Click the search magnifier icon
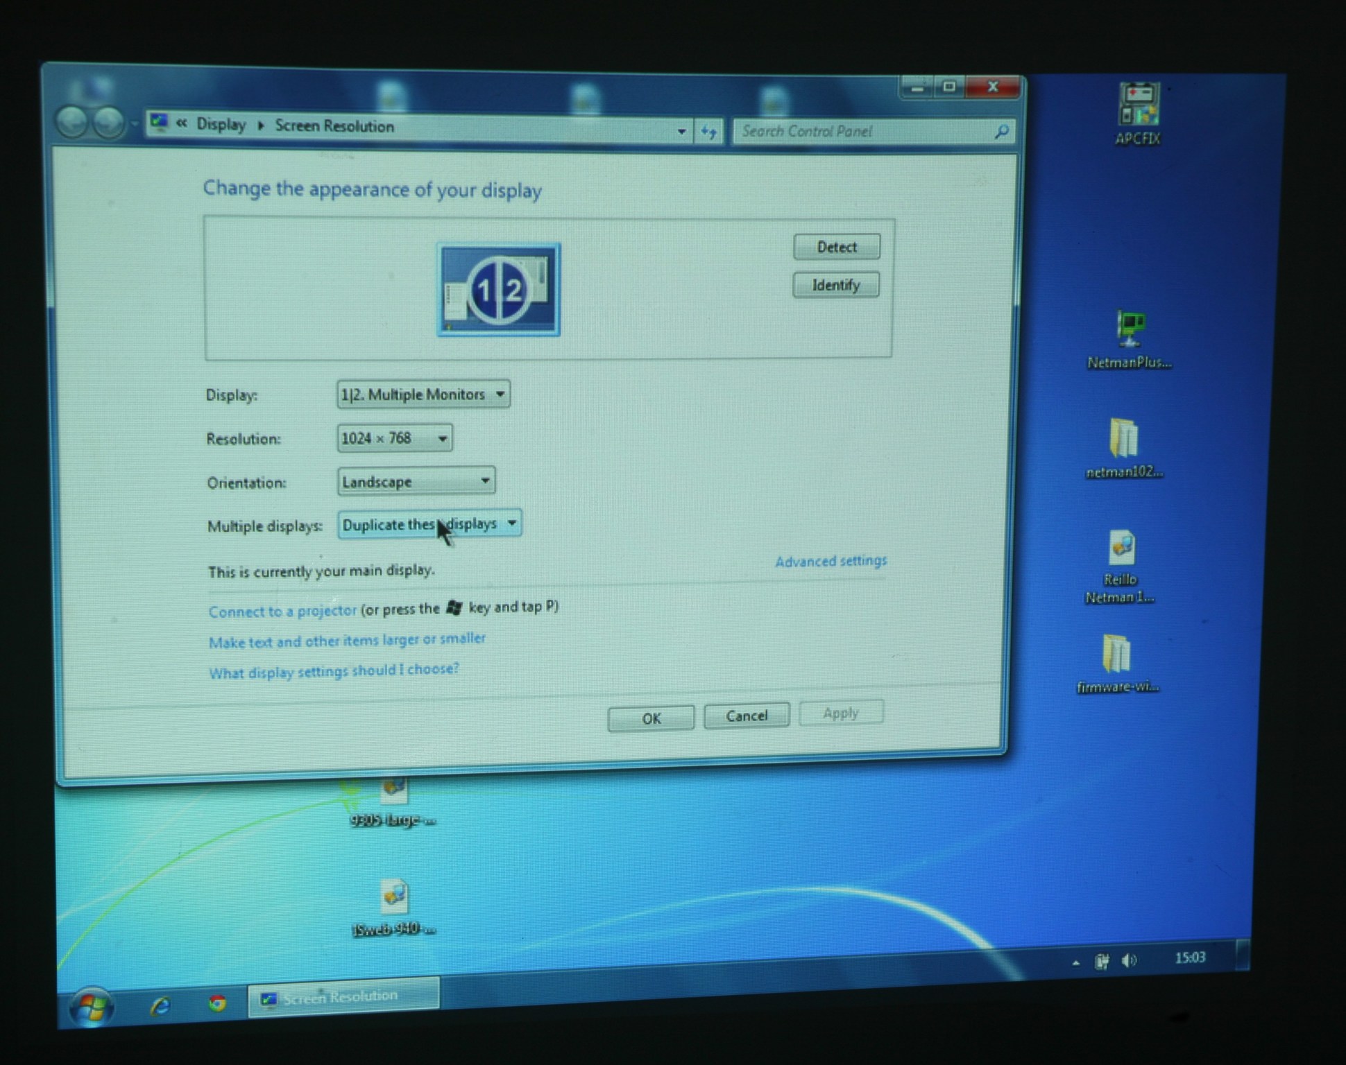The width and height of the screenshot is (1346, 1065). click(x=1001, y=131)
